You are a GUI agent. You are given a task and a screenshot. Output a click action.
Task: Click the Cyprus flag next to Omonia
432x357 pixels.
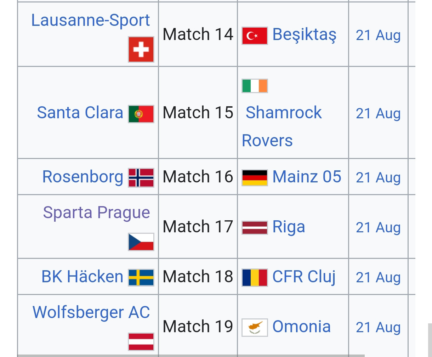255,328
